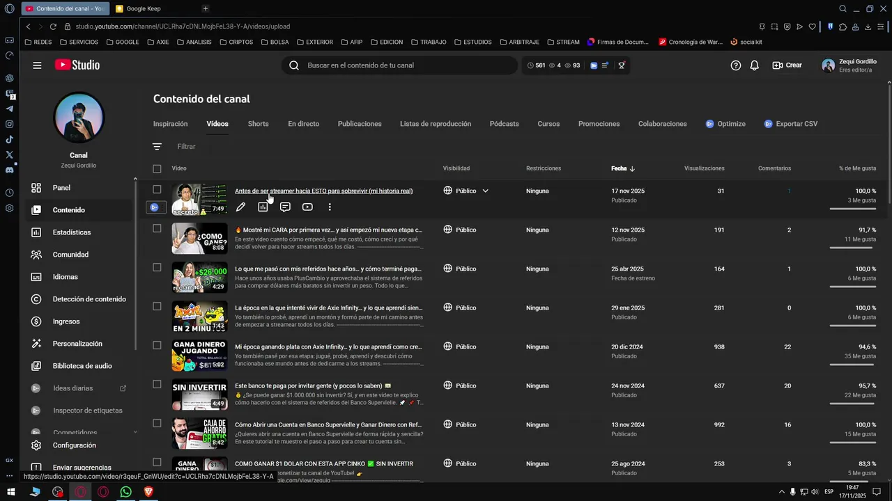Select checkbox for 'Mostré mi CARA' video

(157, 228)
